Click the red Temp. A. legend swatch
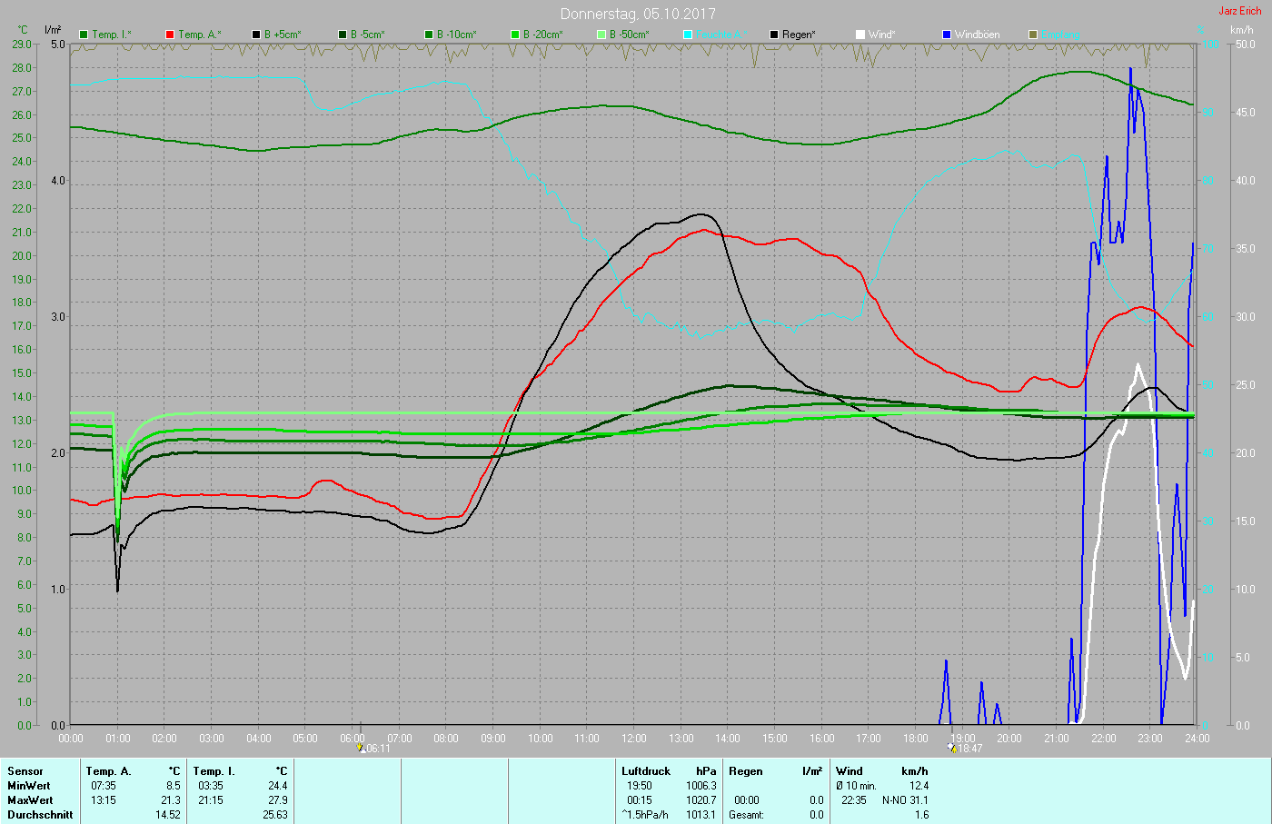Screen dimensions: 1272x824 [x=170, y=35]
